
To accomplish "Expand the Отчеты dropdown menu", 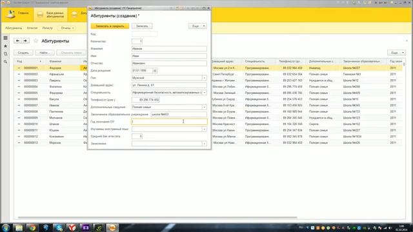I will (x=67, y=28).
